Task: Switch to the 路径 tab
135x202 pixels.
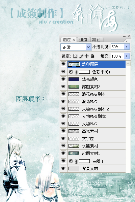Action: (x=97, y=39)
